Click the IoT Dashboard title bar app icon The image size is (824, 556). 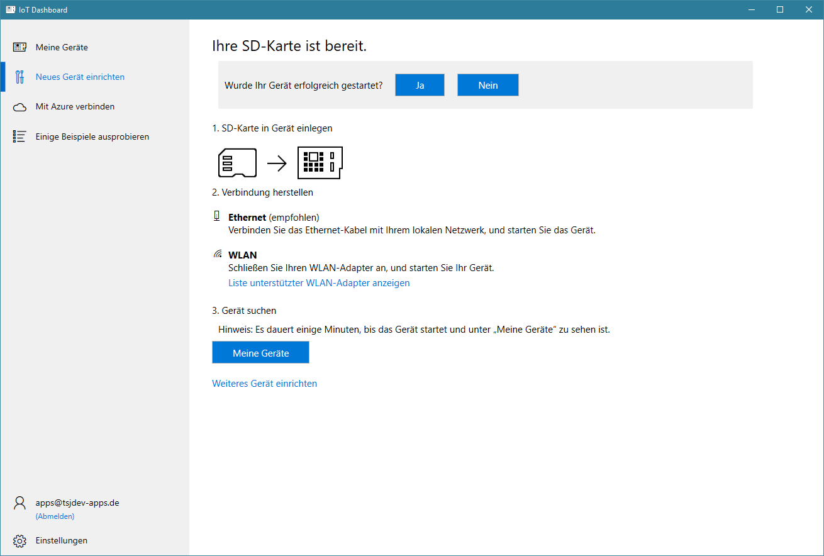click(x=11, y=9)
